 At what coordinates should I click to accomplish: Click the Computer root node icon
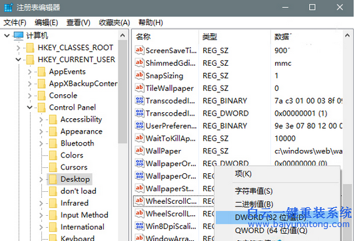(x=19, y=36)
